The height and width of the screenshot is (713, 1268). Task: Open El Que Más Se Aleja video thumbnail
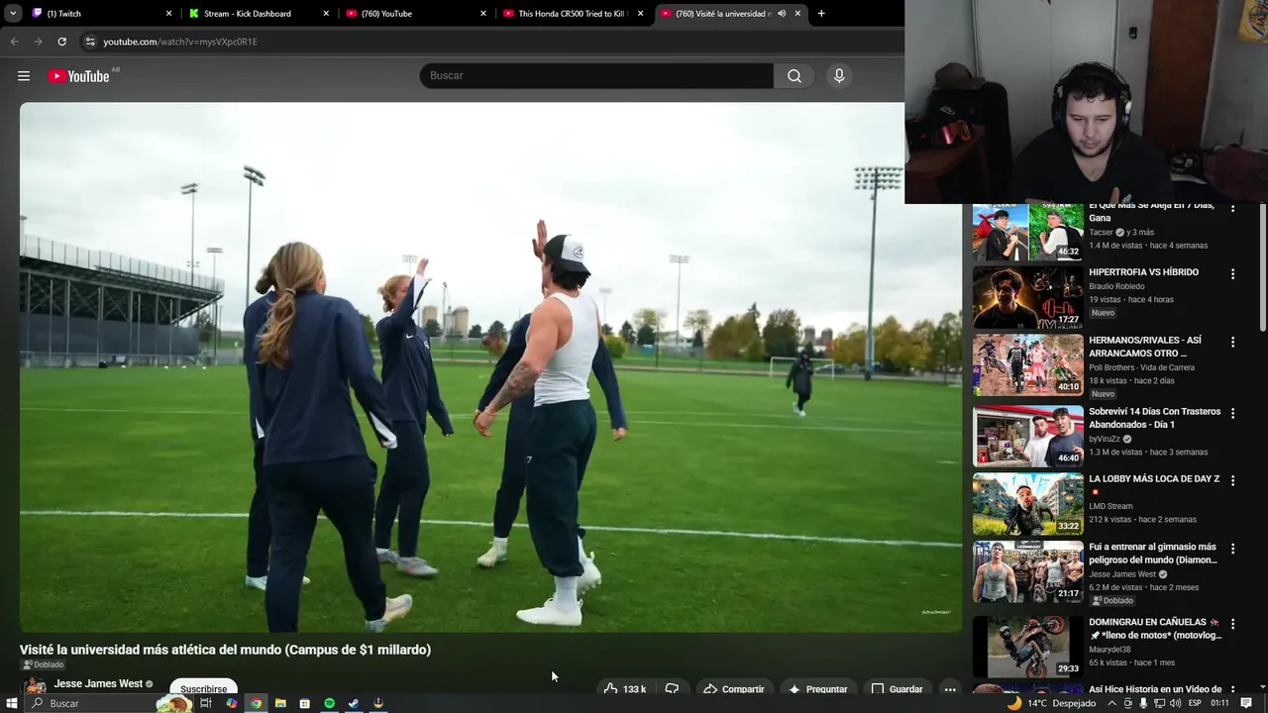pos(1027,232)
